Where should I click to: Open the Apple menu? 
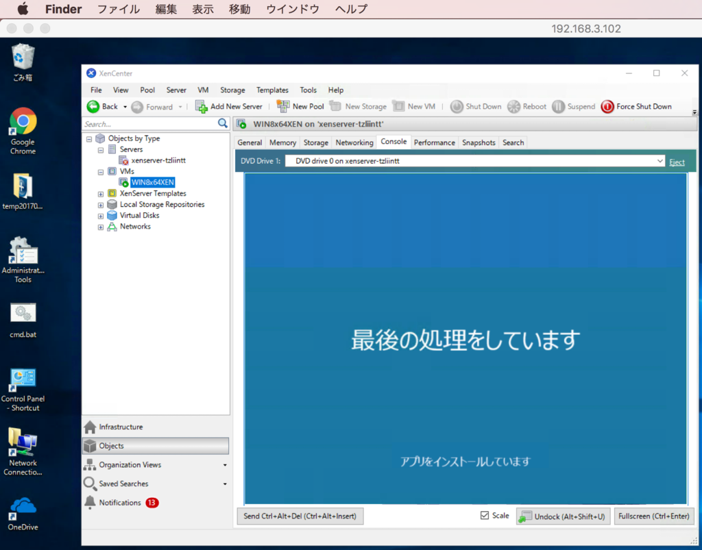click(23, 8)
